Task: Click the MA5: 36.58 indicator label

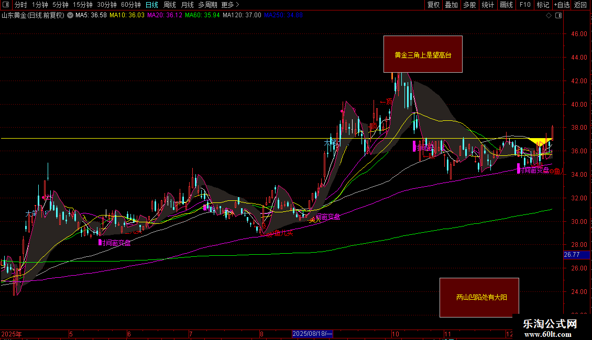Action: (91, 16)
